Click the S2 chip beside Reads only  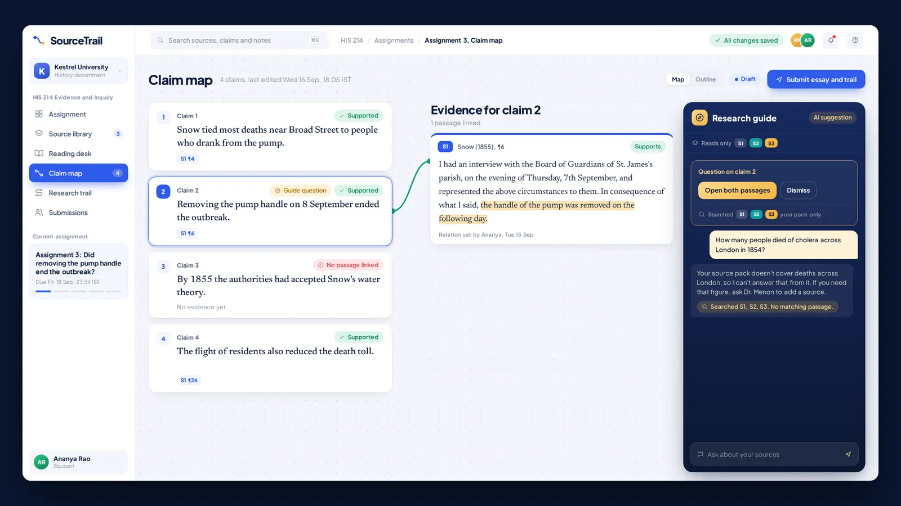tap(756, 143)
